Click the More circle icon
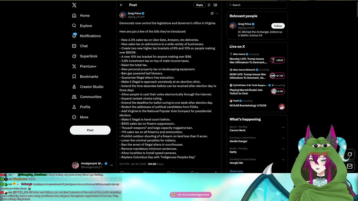358x201 pixels. (74, 117)
